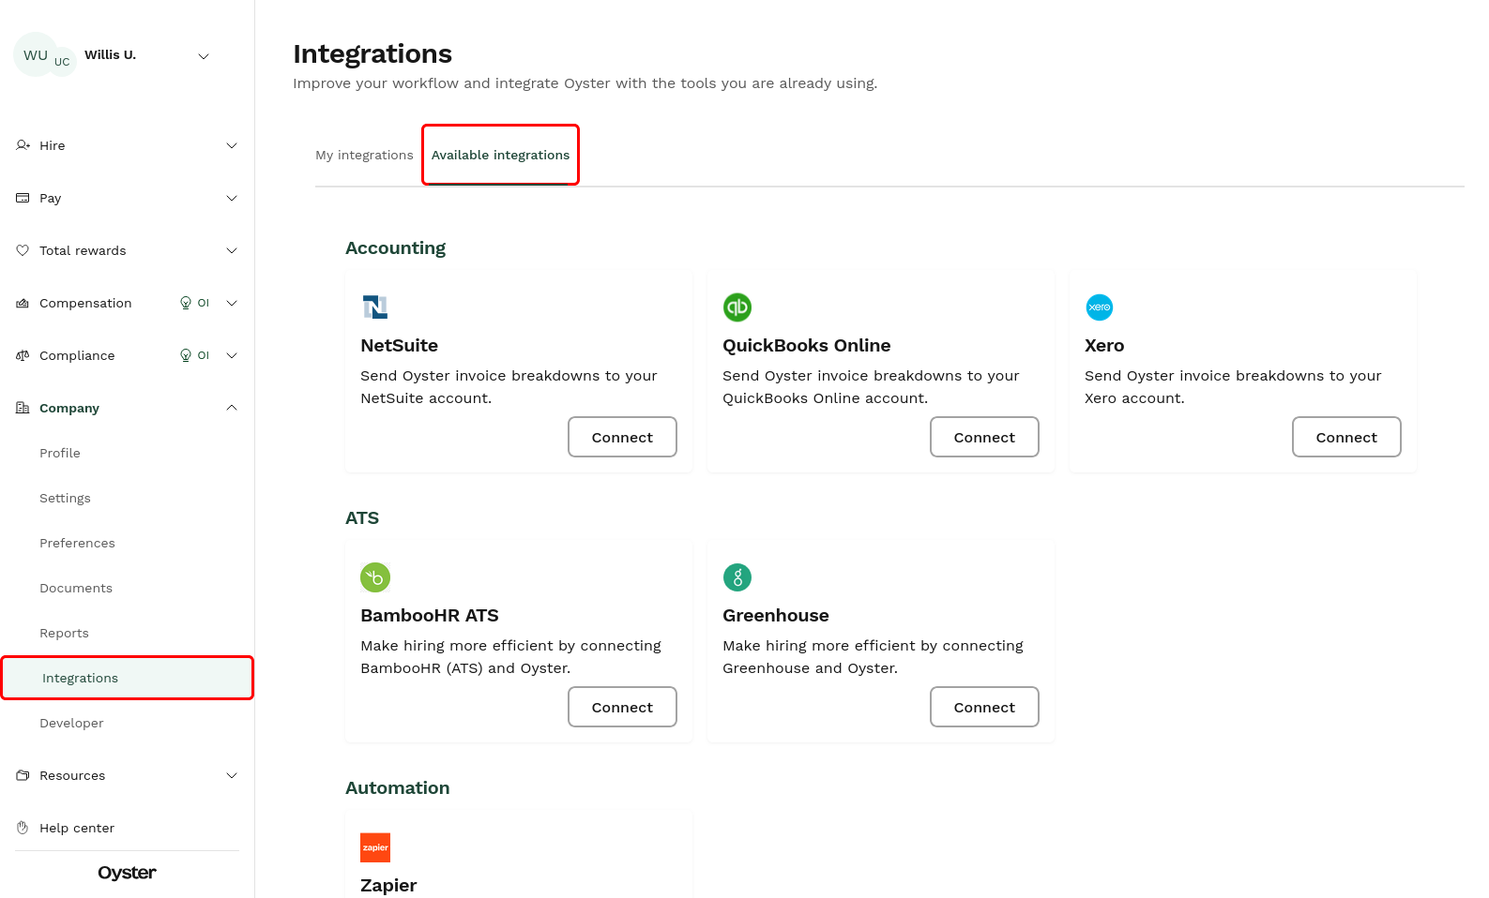This screenshot has width=1489, height=898.
Task: Click the Help center hand icon
Action: tap(23, 828)
